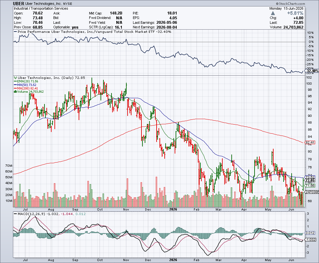Screen dimensions: 319x263
Task: Click the 2026 year label on price axis
Action: (173, 209)
